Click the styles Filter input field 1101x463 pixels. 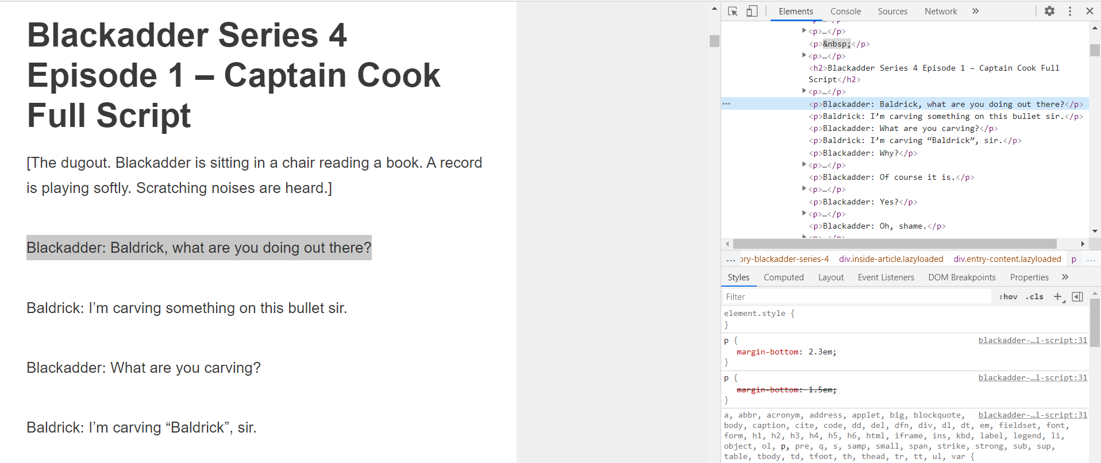tap(856, 296)
